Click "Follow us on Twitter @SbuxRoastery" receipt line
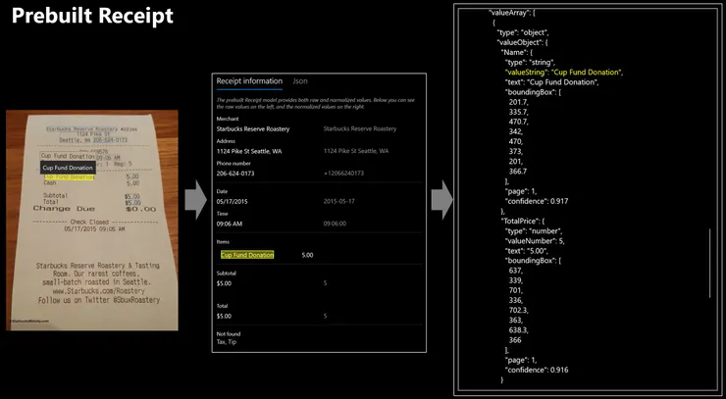This screenshot has width=726, height=399. click(x=99, y=300)
